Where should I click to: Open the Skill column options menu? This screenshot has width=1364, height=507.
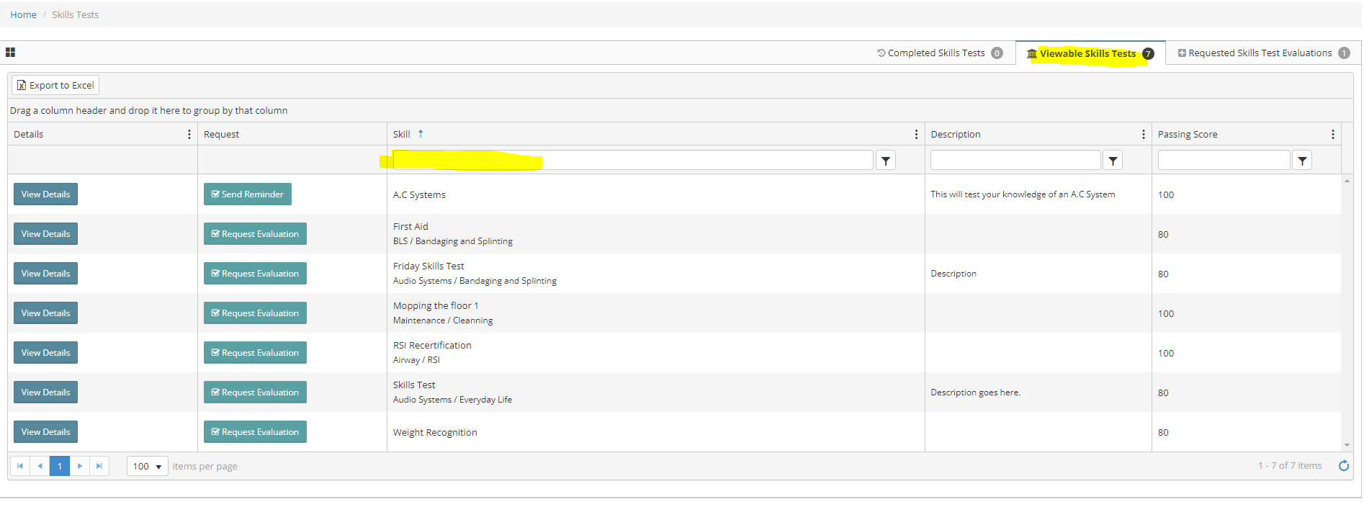(916, 135)
